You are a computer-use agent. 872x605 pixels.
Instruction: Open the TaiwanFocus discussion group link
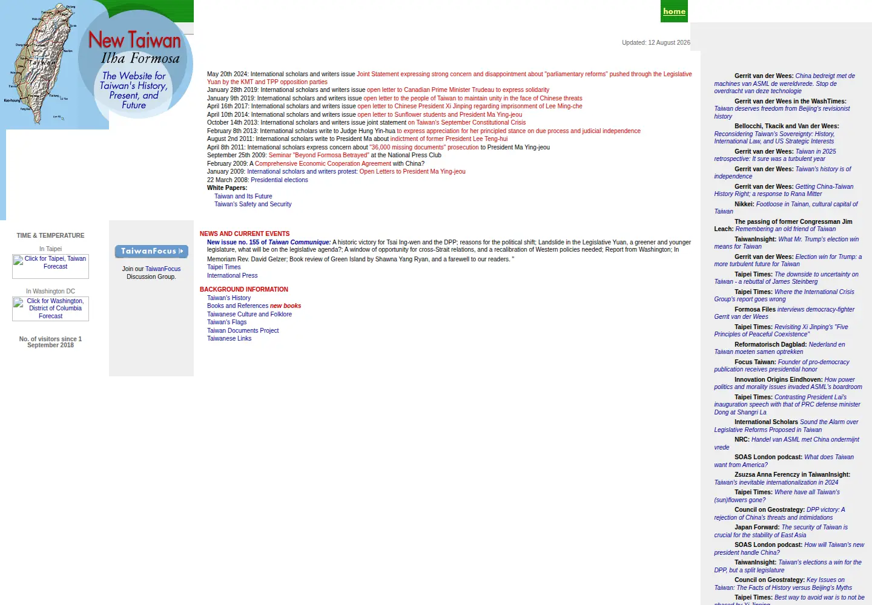[x=163, y=269]
